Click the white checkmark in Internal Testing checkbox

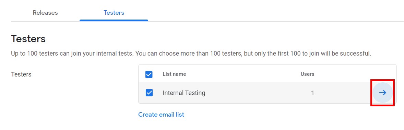[149, 93]
